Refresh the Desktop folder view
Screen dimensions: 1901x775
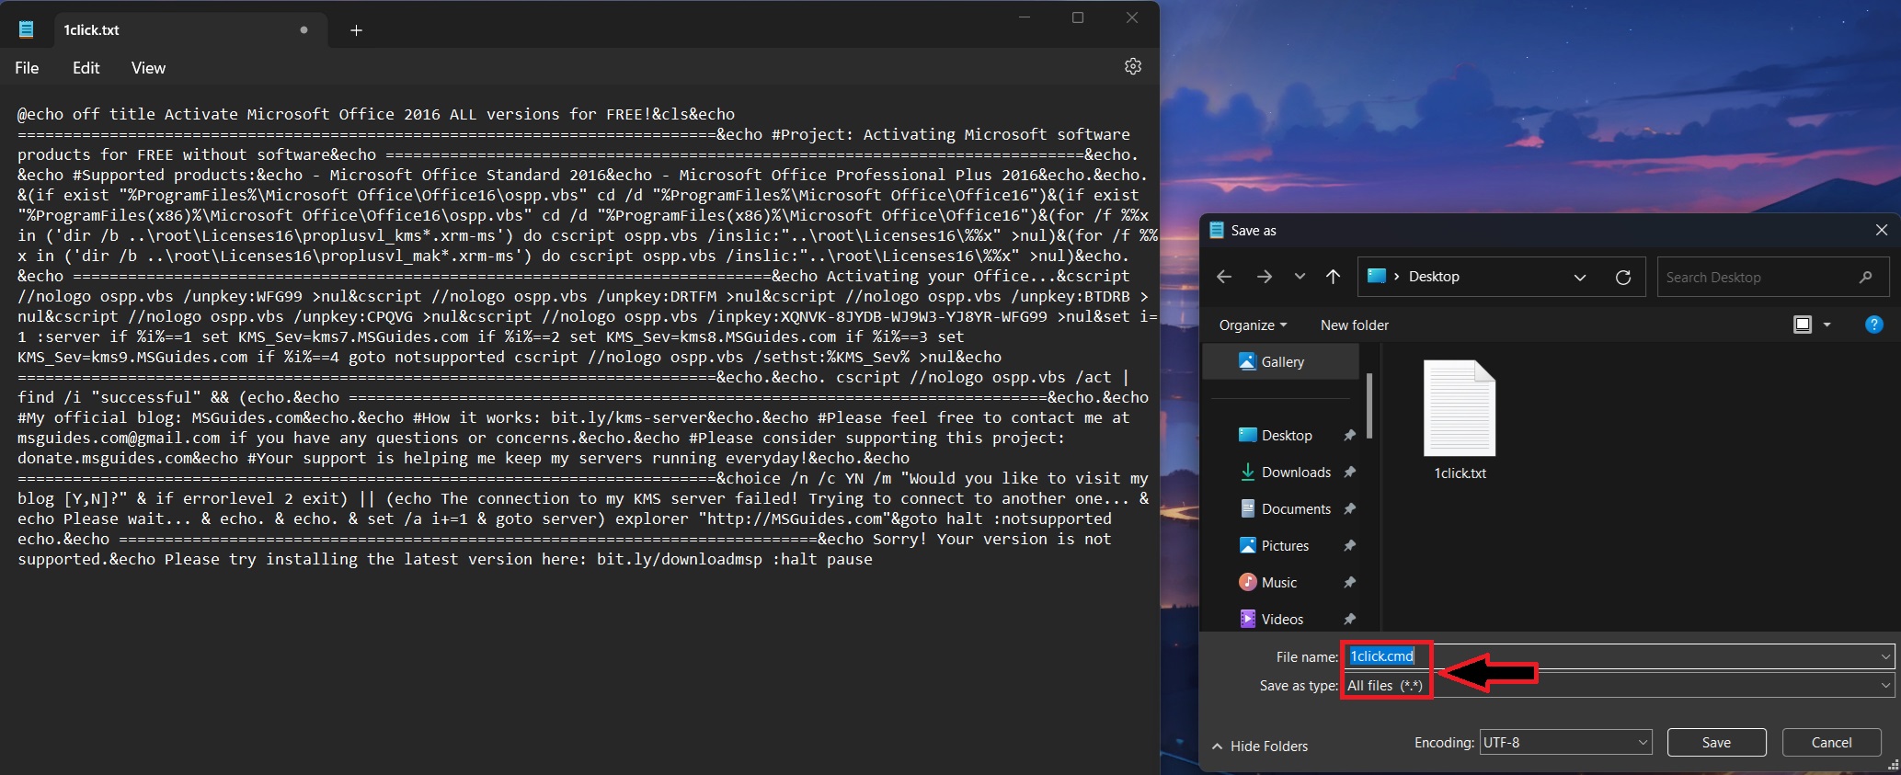(1623, 277)
